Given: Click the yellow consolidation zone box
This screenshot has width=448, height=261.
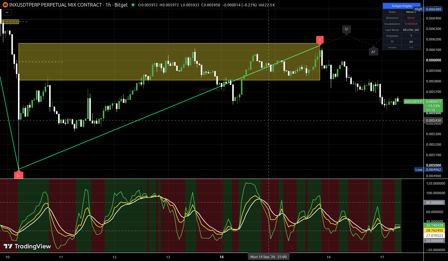Looking at the screenshot, I should 169,62.
